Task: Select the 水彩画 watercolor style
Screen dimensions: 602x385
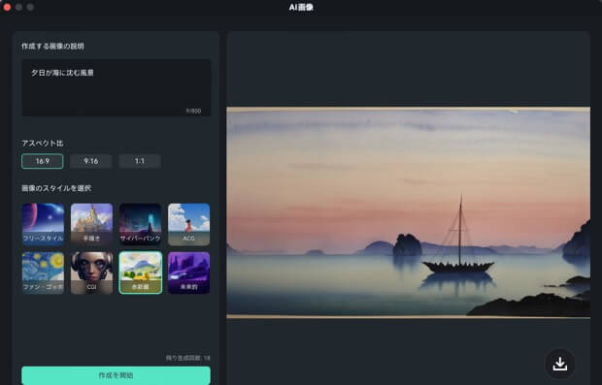Action: click(x=140, y=273)
